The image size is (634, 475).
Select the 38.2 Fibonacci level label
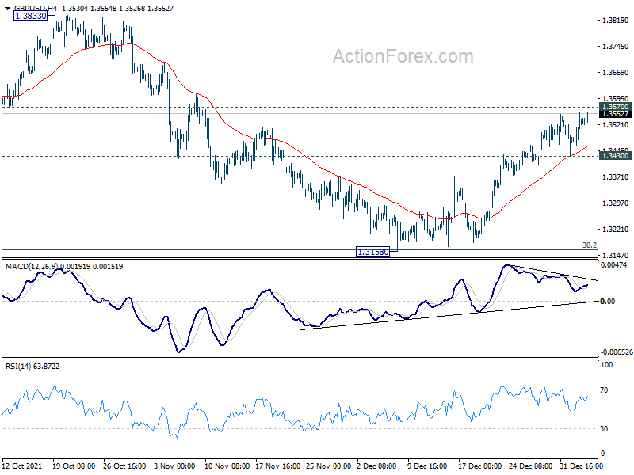point(589,245)
